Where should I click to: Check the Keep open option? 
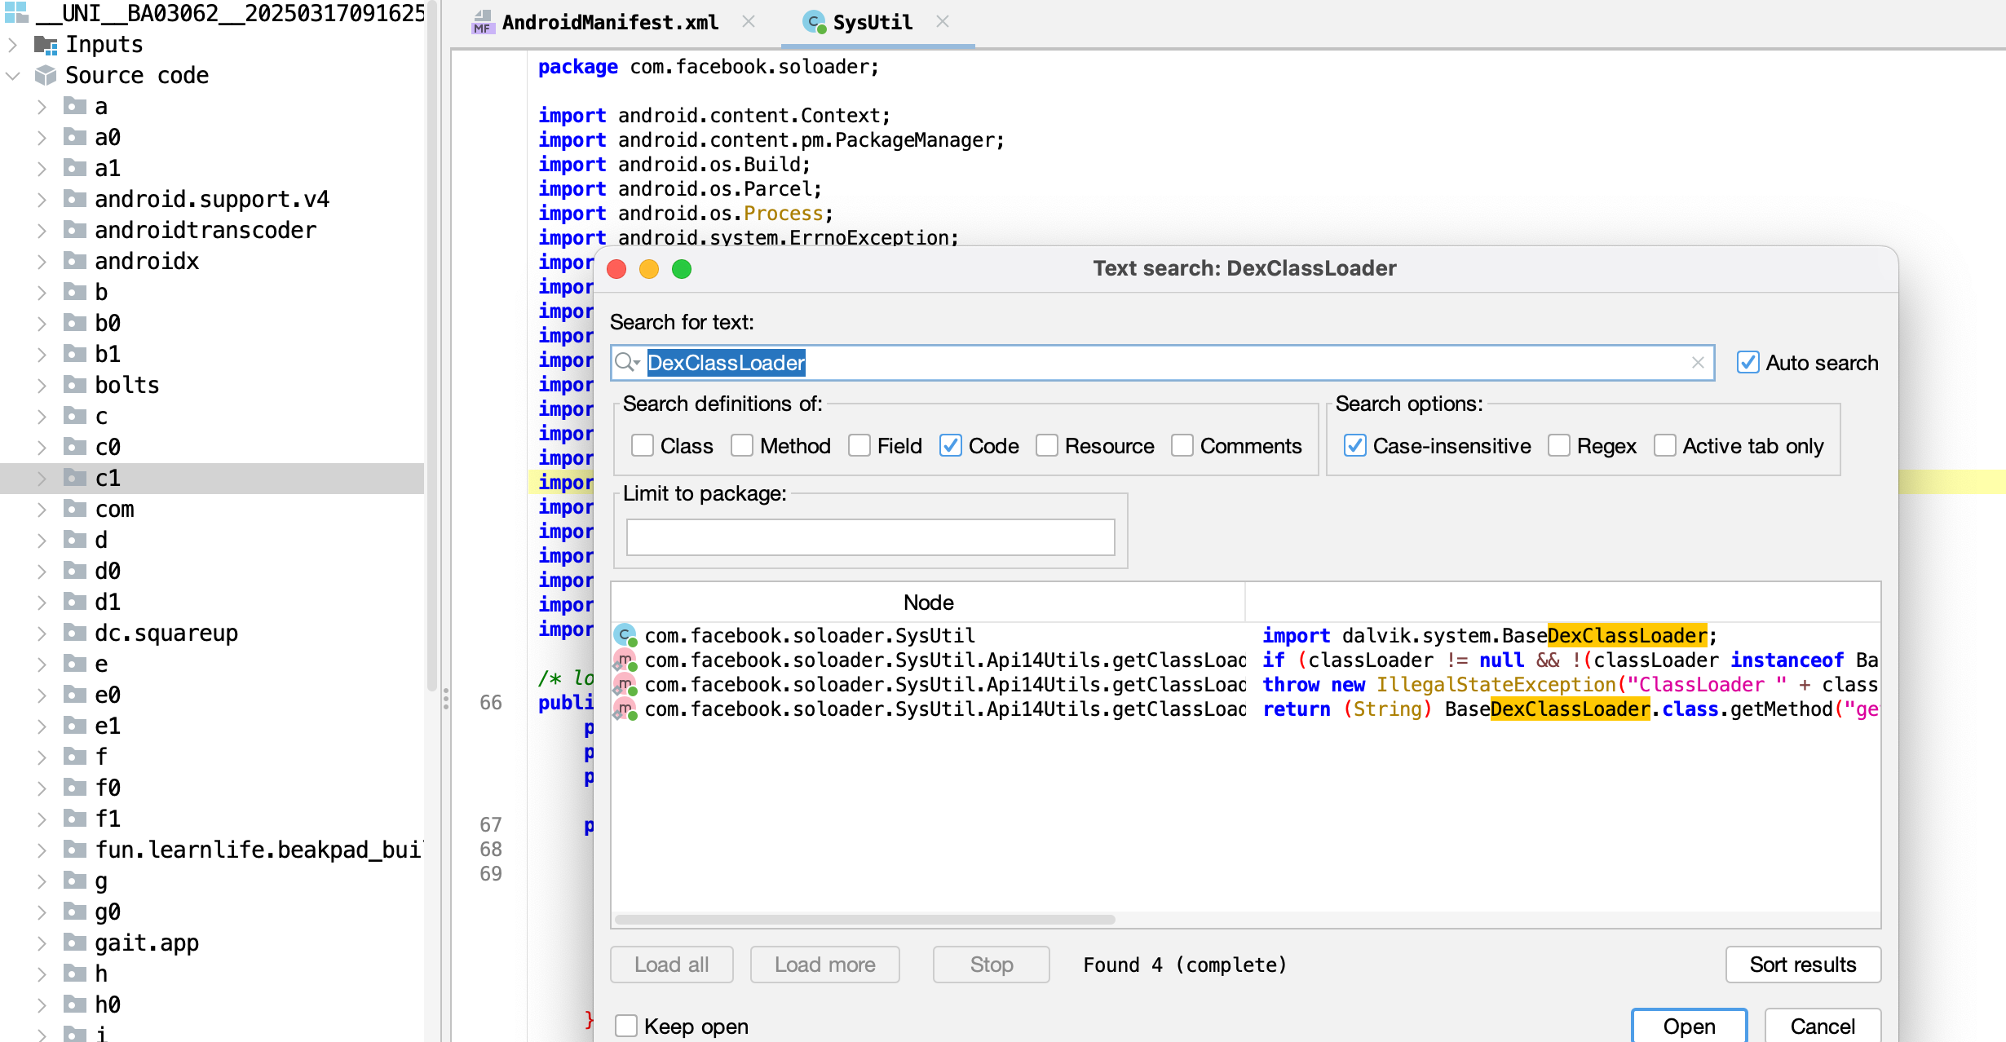pos(626,1026)
